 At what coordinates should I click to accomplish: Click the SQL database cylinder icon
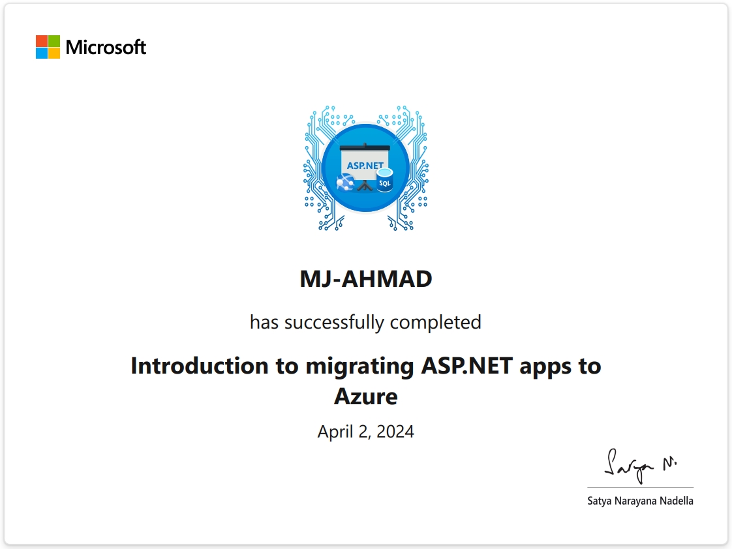coord(385,179)
